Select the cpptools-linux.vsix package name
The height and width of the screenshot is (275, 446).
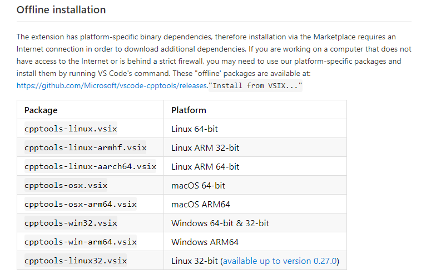(71, 129)
